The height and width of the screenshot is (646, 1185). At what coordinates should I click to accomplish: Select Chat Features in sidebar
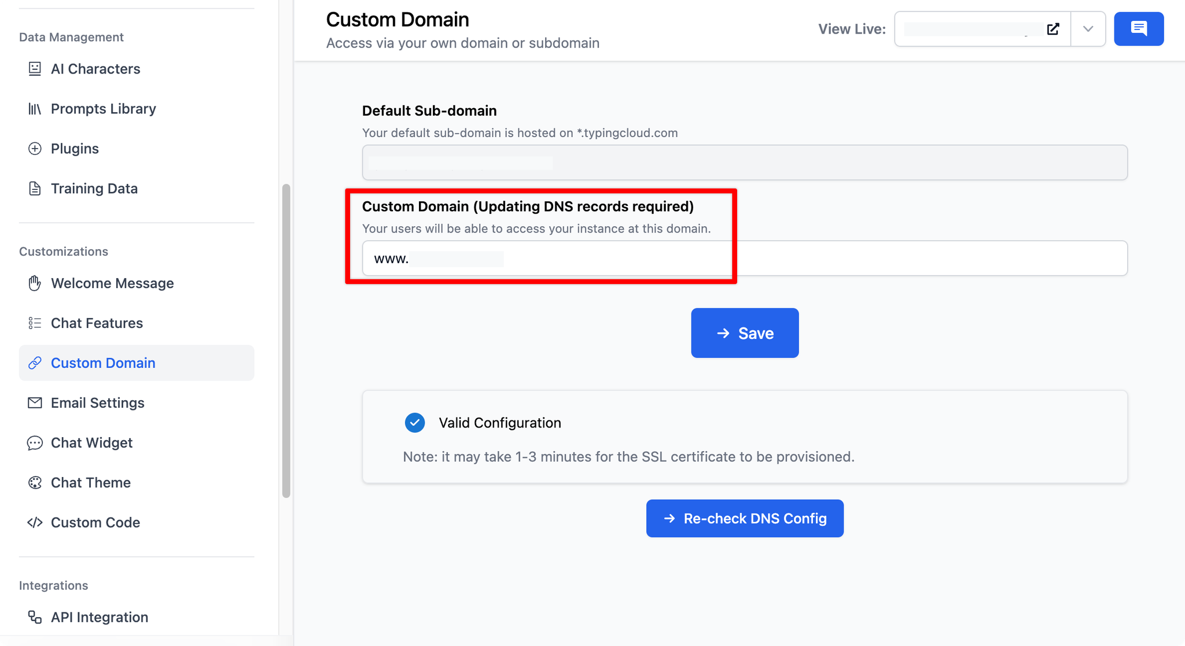(137, 323)
